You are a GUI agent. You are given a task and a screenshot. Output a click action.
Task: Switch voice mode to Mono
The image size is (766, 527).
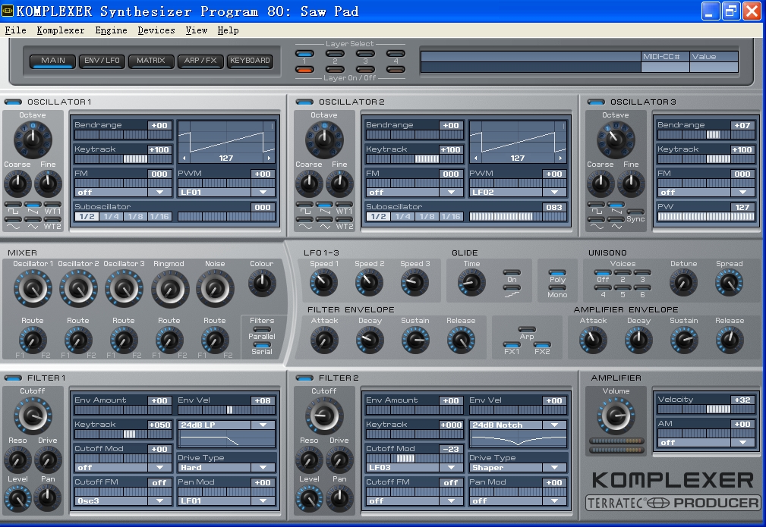[557, 288]
